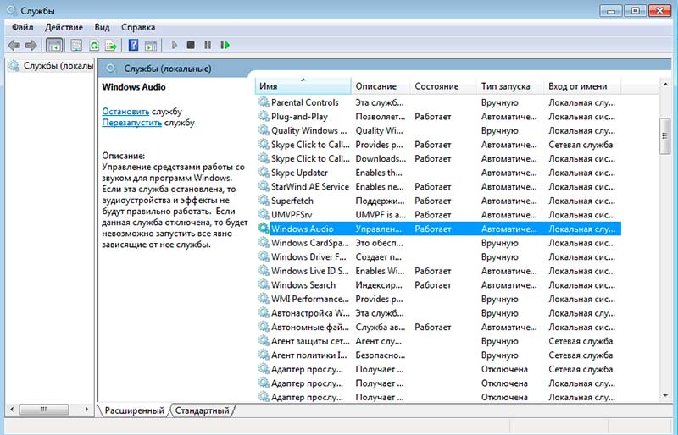Click the Остановить service link
The height and width of the screenshot is (435, 678).
click(x=125, y=111)
